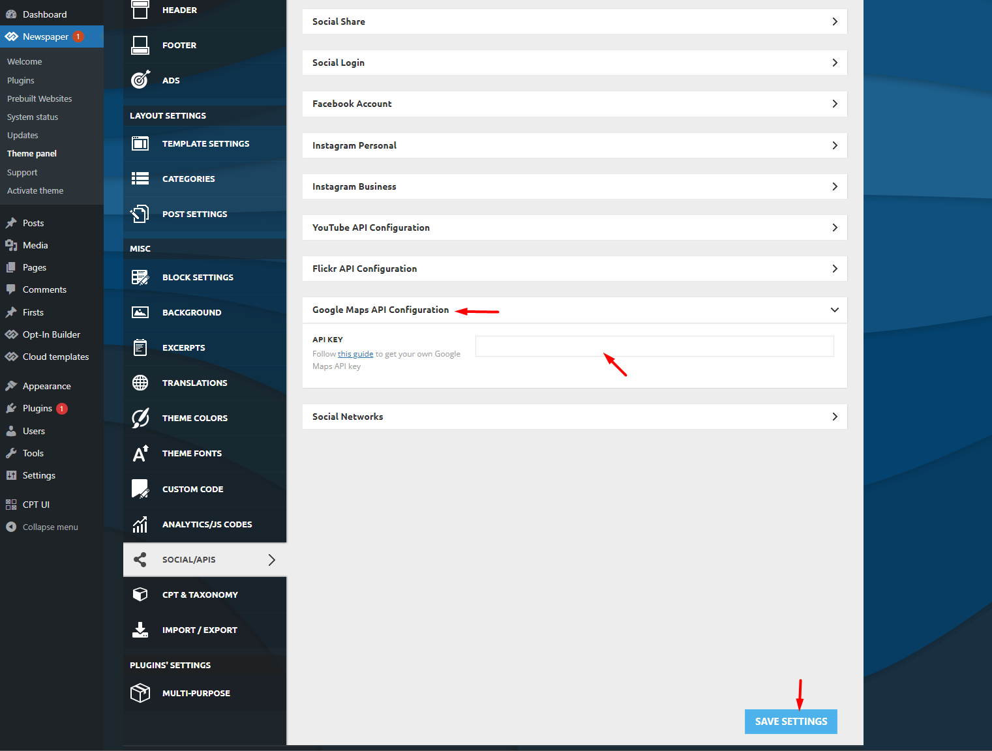Expand the YouTube API Configuration chevron
This screenshot has height=751, width=992.
click(835, 228)
